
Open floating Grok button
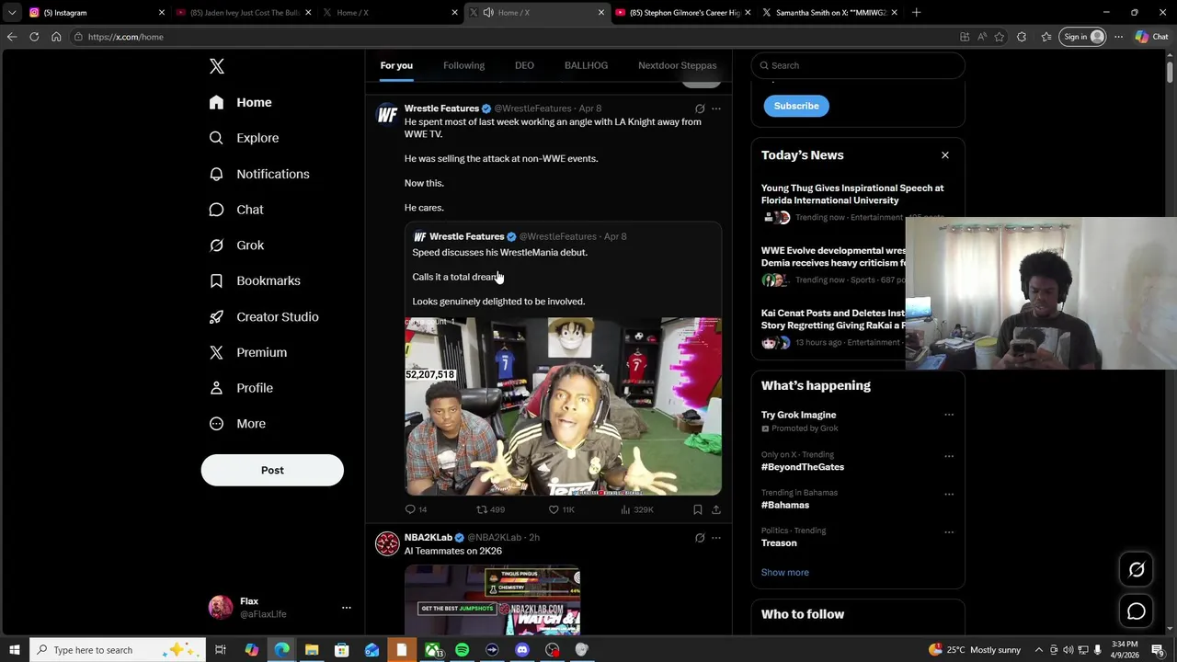(1137, 570)
